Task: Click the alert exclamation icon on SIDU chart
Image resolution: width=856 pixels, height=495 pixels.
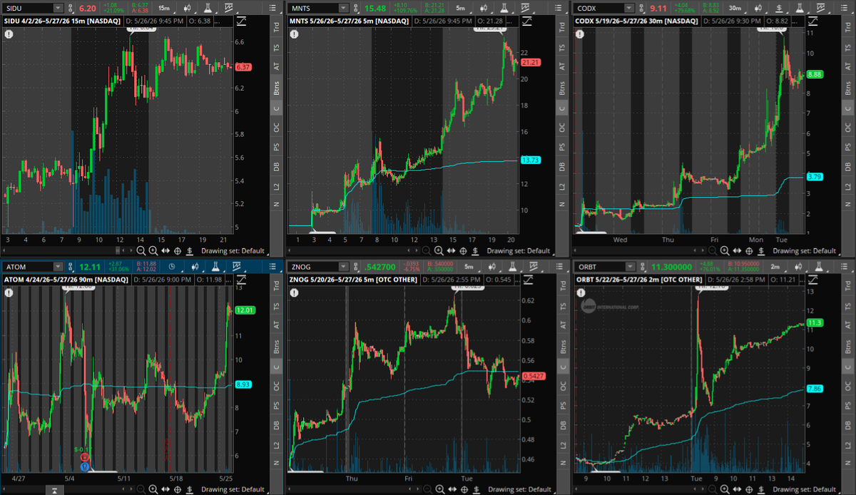Action: [9, 34]
